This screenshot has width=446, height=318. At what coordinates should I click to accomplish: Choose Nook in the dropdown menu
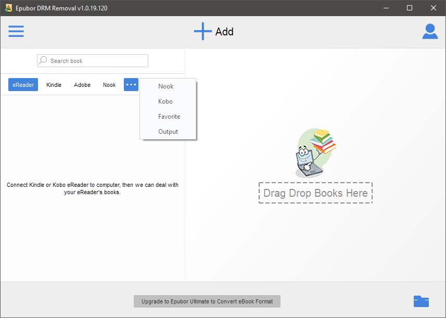168,86
